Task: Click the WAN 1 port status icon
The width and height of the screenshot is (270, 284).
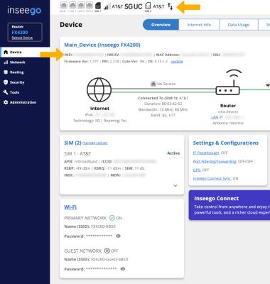Action: 63,5
